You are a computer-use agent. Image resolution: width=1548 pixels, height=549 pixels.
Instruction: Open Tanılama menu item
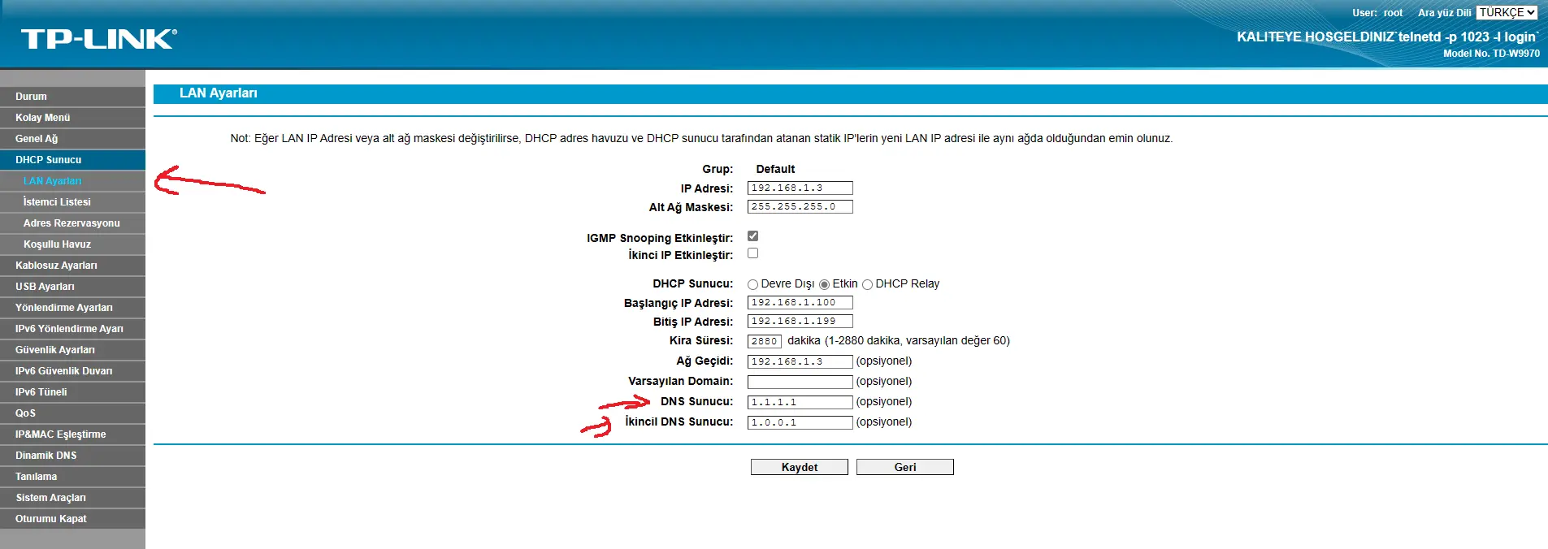coord(72,477)
